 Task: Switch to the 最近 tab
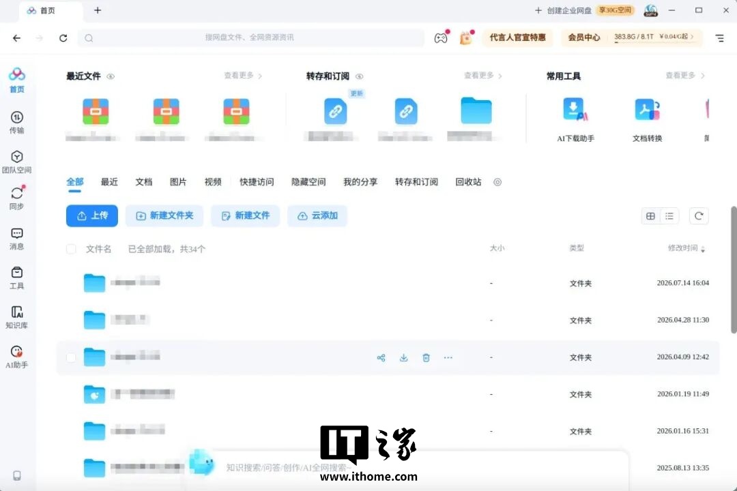coord(109,182)
